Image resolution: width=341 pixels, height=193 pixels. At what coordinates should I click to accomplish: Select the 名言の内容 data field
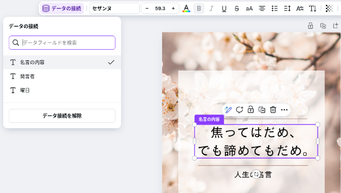point(62,62)
